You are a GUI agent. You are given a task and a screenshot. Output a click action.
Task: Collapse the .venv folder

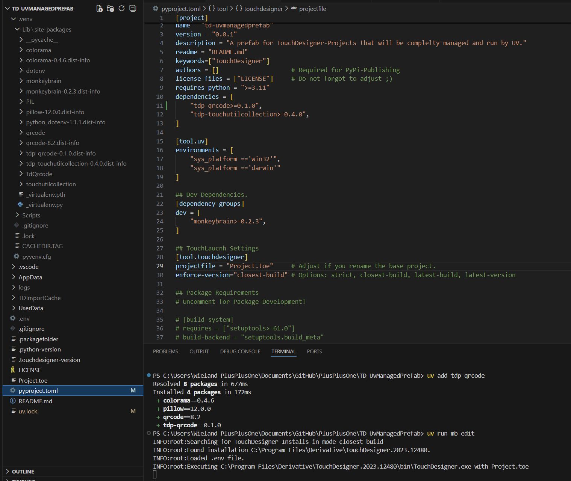[x=25, y=19]
